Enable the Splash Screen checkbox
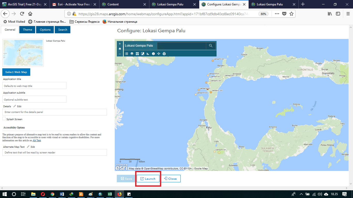 4,119
